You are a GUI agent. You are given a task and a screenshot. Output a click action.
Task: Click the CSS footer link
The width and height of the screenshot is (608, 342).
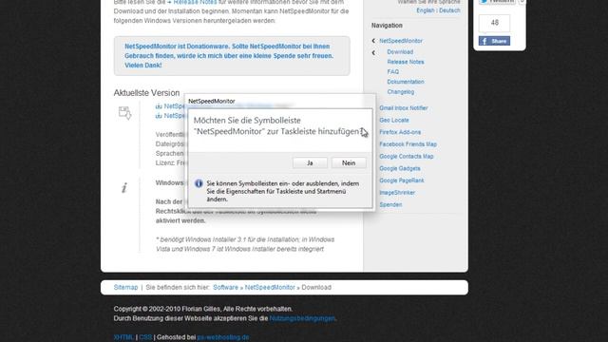point(145,337)
